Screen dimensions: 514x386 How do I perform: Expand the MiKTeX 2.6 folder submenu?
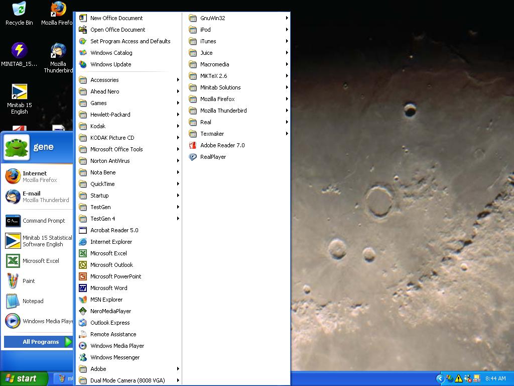pos(287,76)
